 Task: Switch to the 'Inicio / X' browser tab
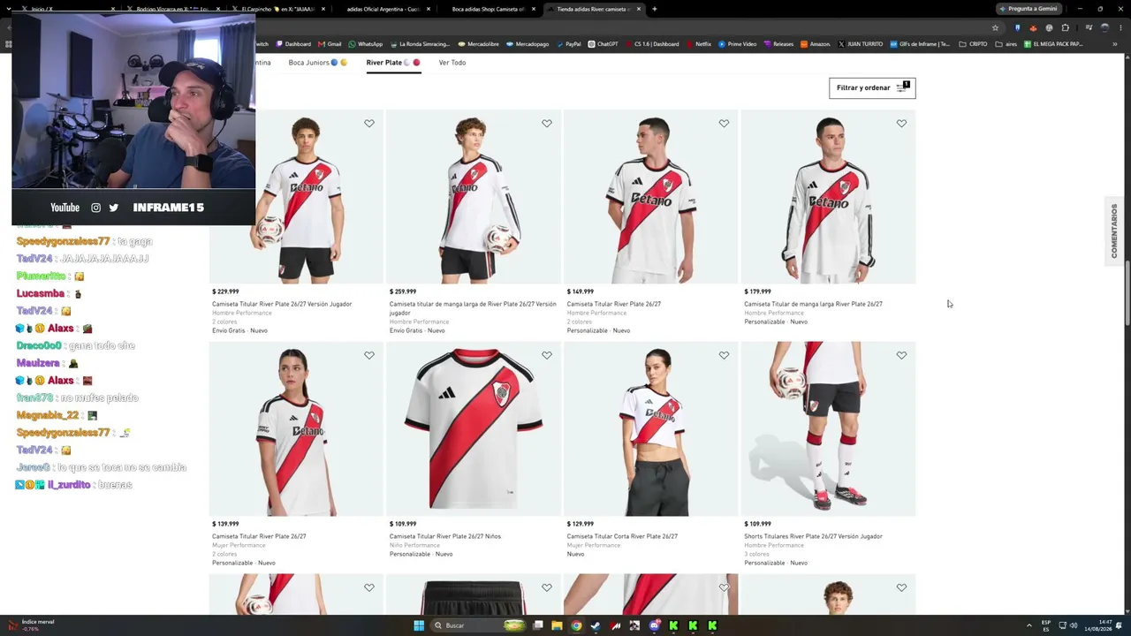[x=62, y=9]
